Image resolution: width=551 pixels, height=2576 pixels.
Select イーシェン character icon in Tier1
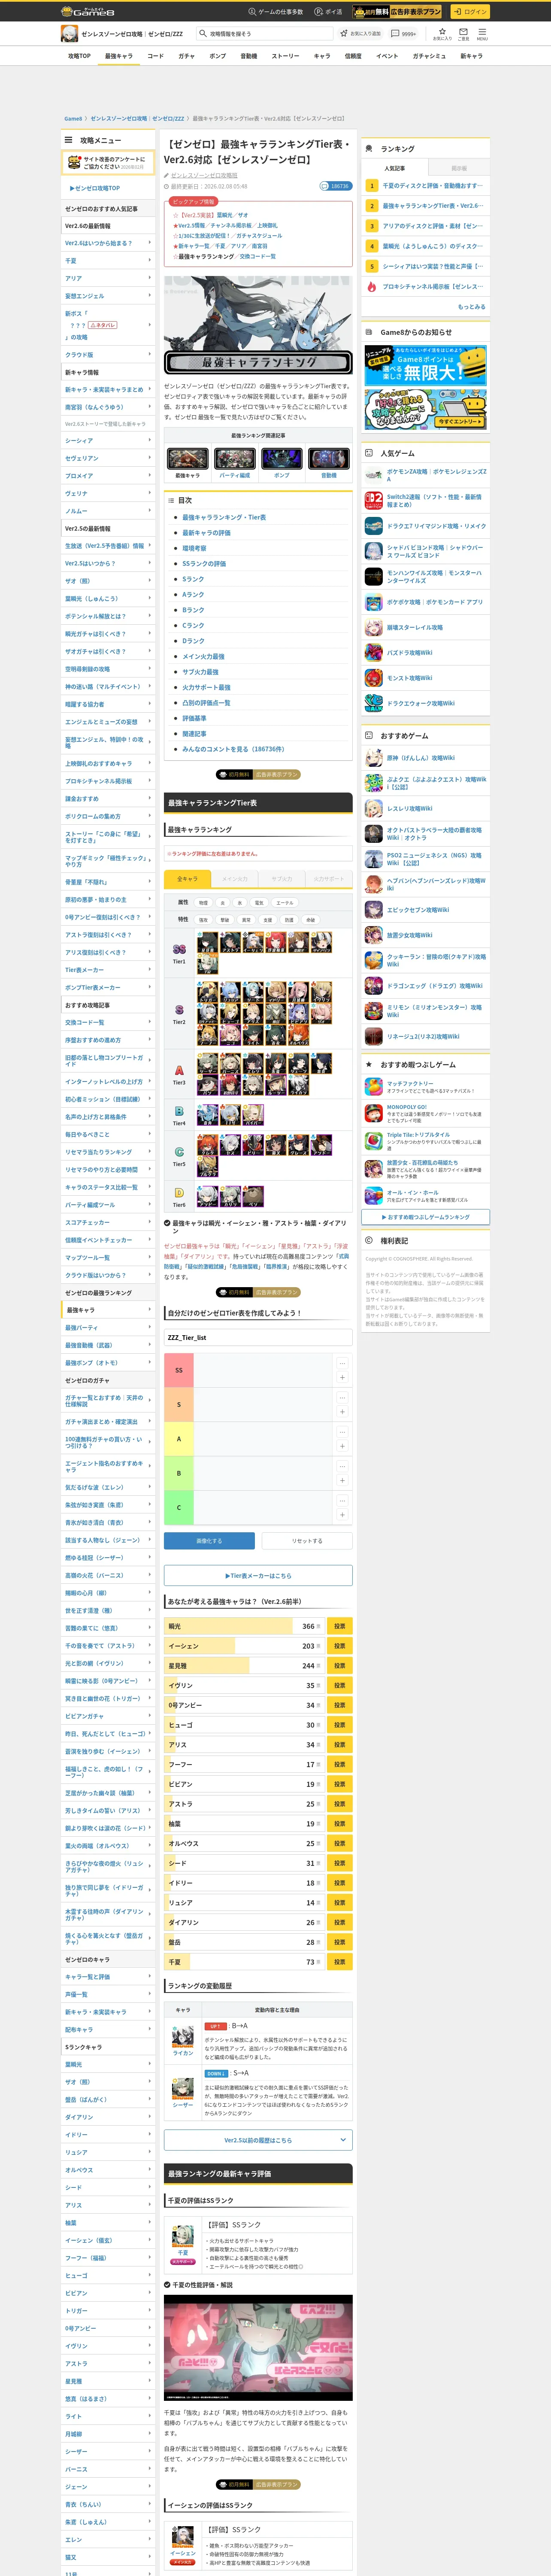coord(253,943)
